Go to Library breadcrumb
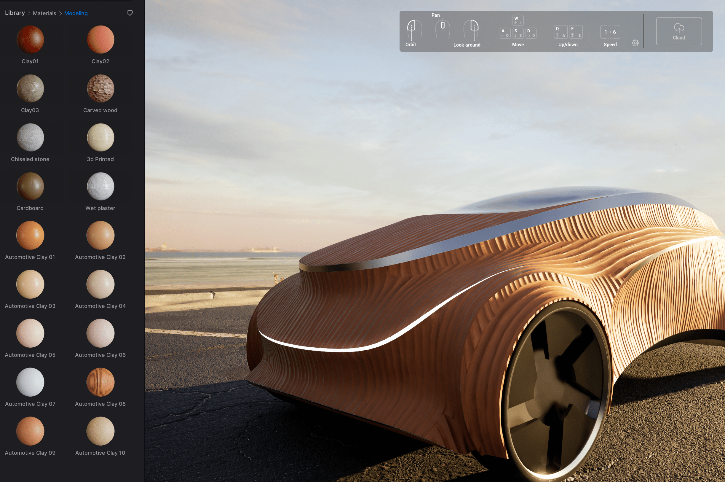Viewport: 725px width, 482px height. pos(15,13)
